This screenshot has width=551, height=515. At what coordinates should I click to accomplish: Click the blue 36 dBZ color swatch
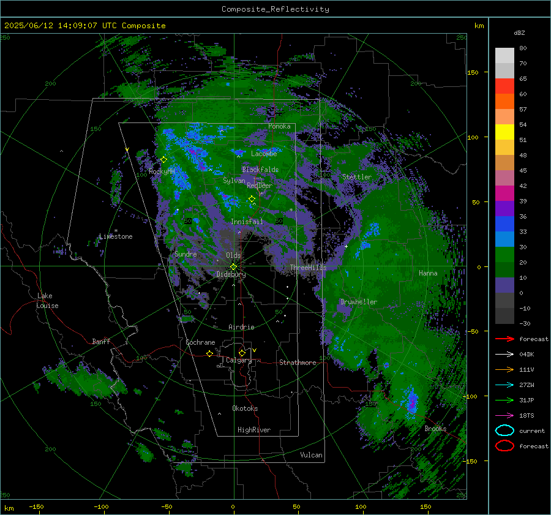[x=504, y=224]
